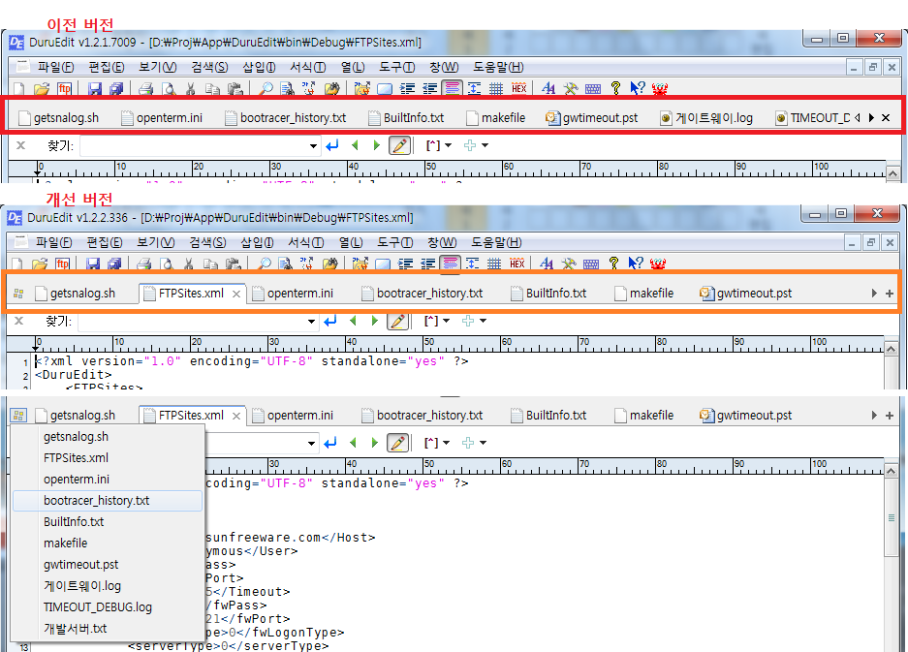Open the 도구(T) menu in the v1.2.2.336 window

point(395,242)
